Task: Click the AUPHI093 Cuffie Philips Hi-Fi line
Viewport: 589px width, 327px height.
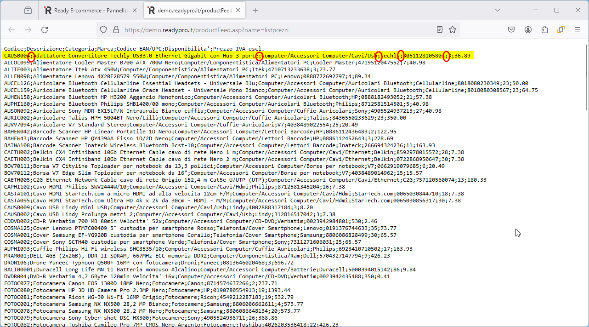Action: [208, 249]
